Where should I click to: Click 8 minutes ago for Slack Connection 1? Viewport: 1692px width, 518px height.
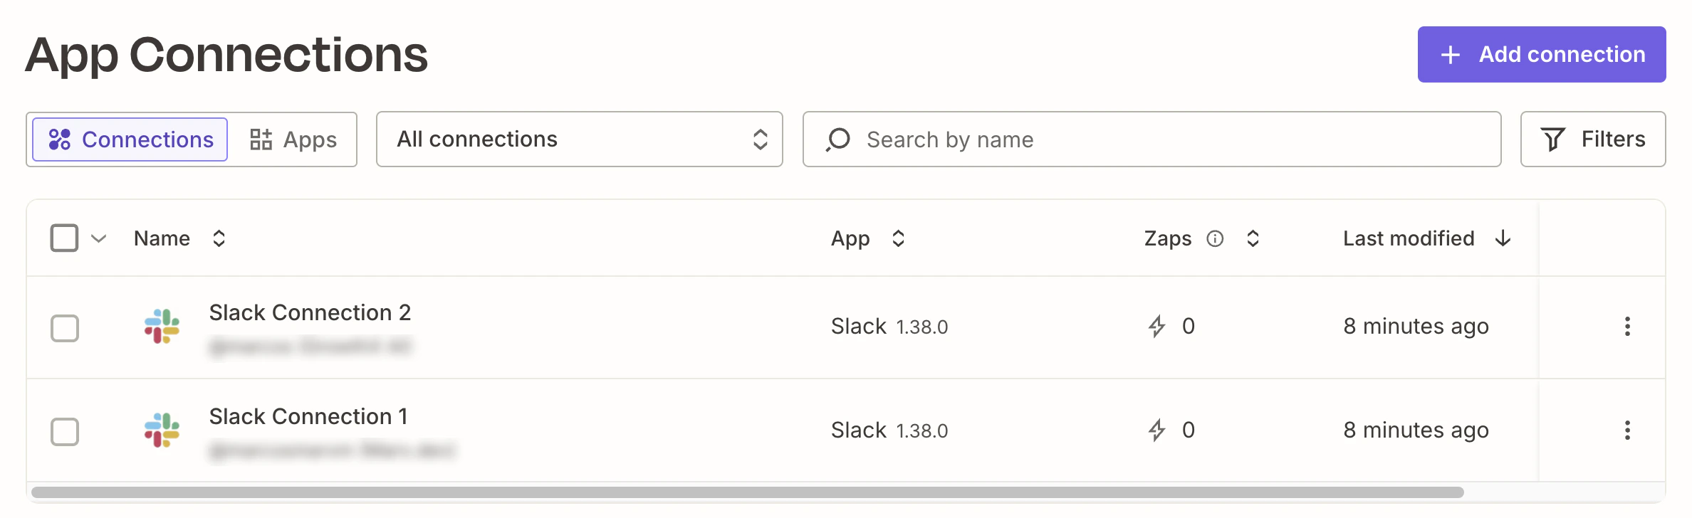click(1416, 430)
